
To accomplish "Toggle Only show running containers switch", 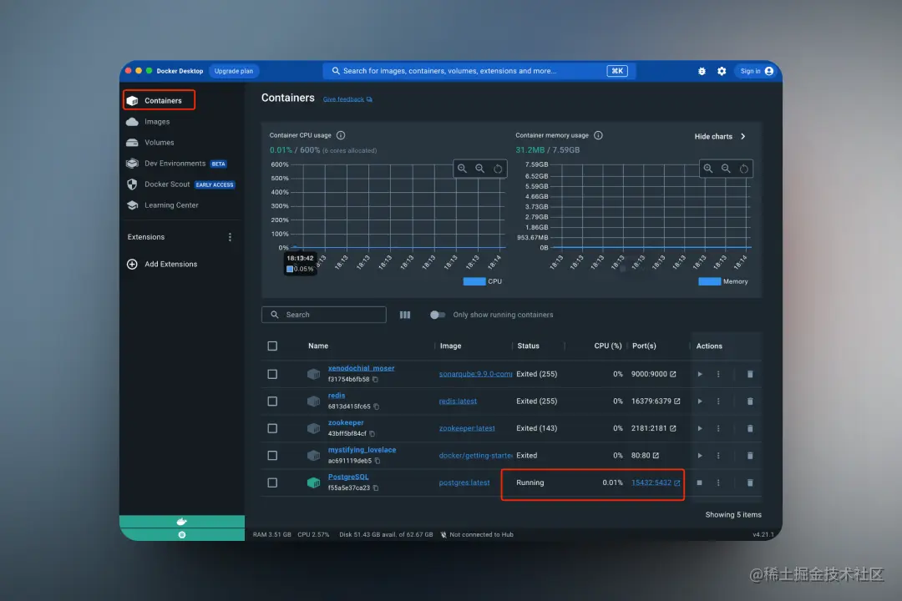I will click(437, 315).
